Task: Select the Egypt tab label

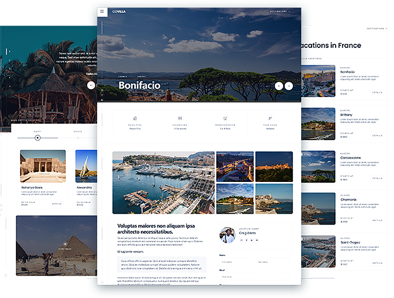Action: click(x=38, y=131)
